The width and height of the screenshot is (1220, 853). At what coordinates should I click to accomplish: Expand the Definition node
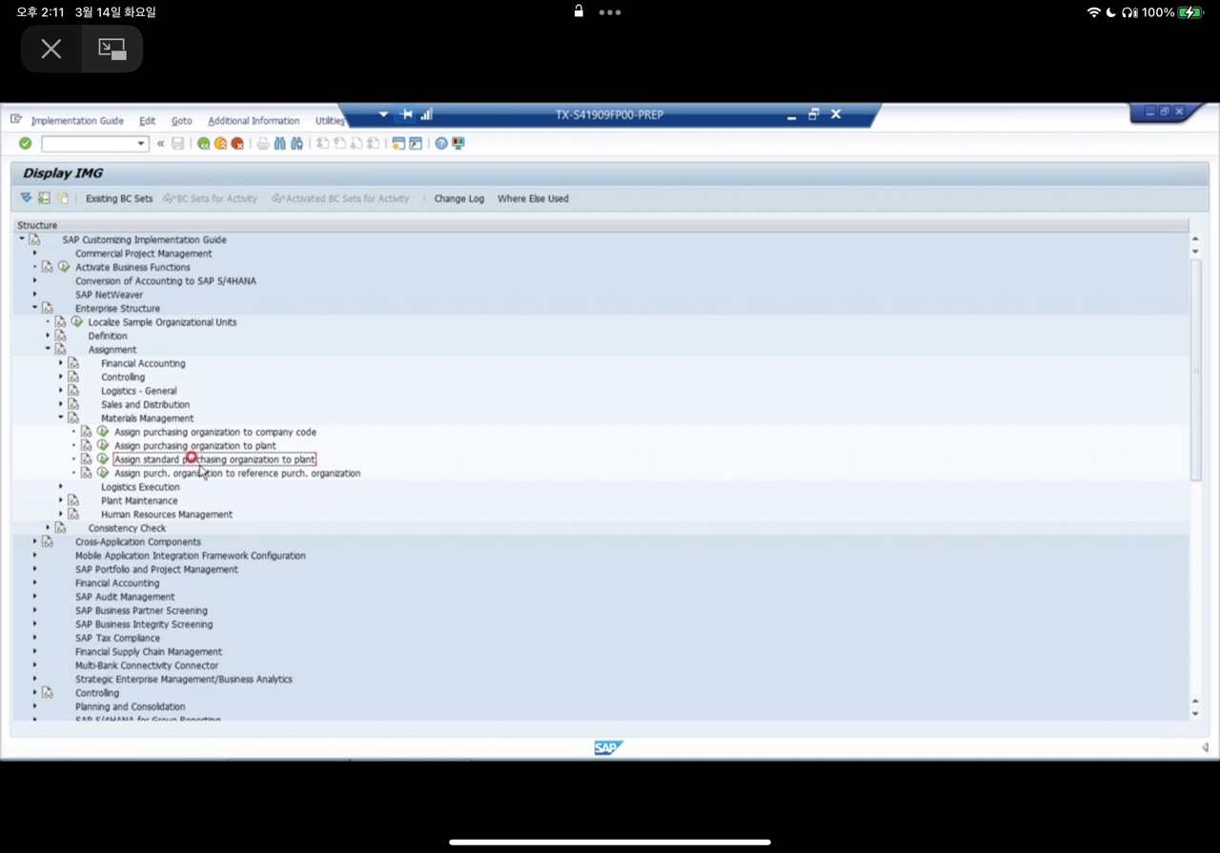point(49,335)
